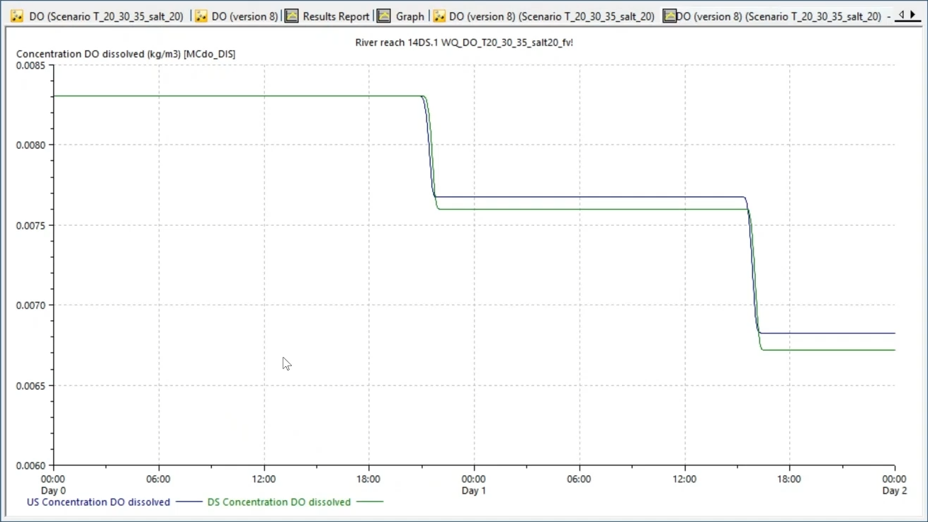Select the DO (version 8) tab

246,15
